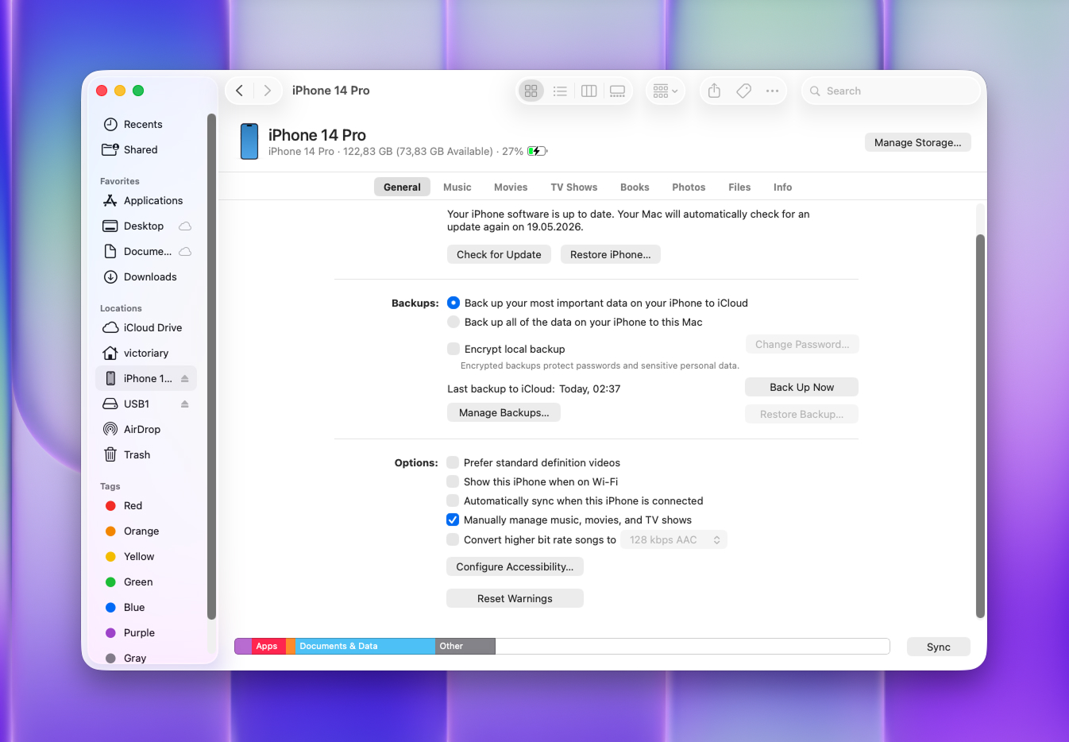
Task: Click the content area vertical scrollbar
Action: pos(980,426)
